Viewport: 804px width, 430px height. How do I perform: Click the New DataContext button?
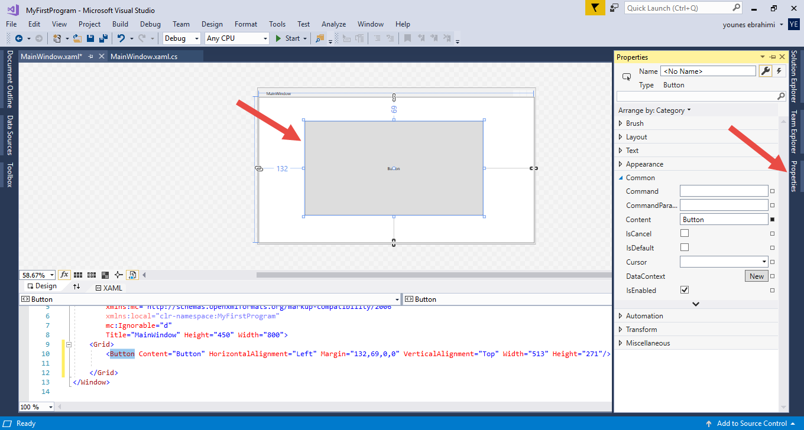pos(756,276)
